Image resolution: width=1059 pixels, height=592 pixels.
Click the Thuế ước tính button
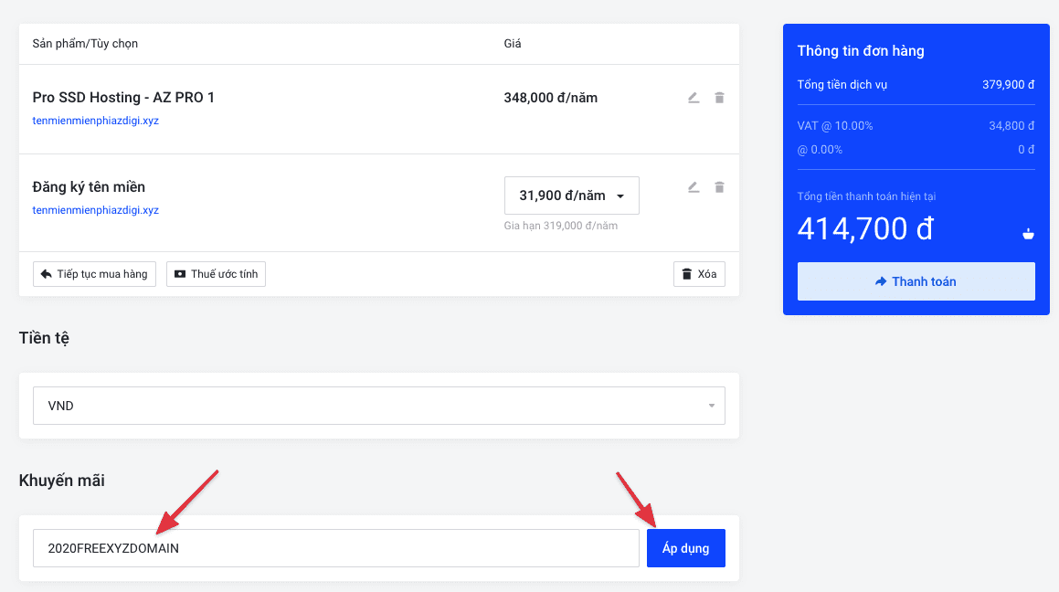(216, 274)
